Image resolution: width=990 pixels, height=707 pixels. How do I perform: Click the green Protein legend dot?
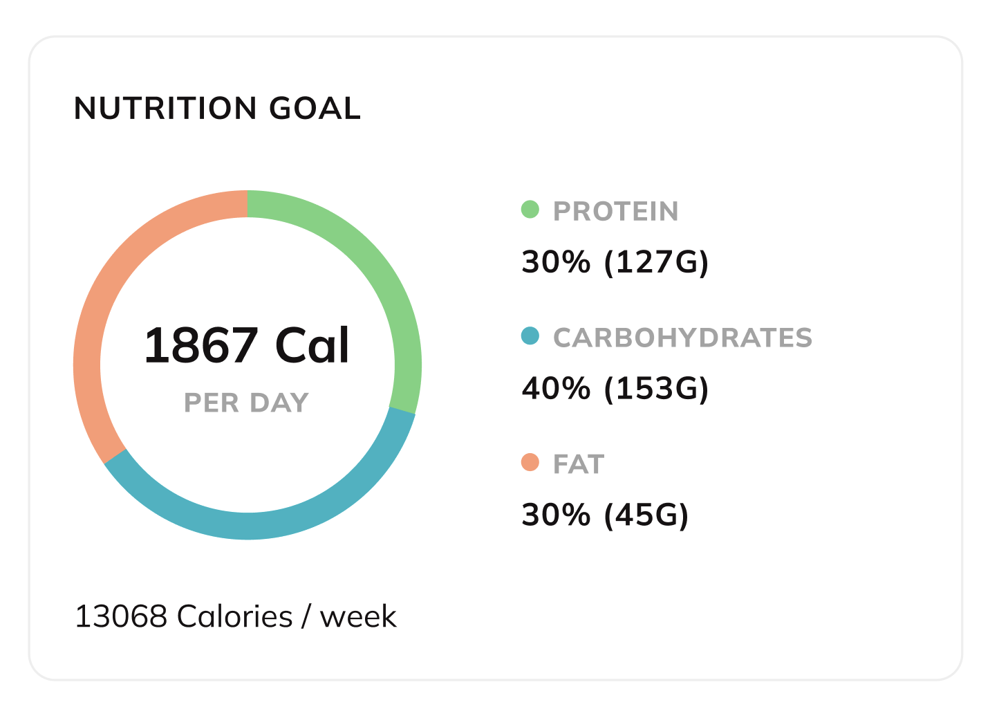coord(530,209)
